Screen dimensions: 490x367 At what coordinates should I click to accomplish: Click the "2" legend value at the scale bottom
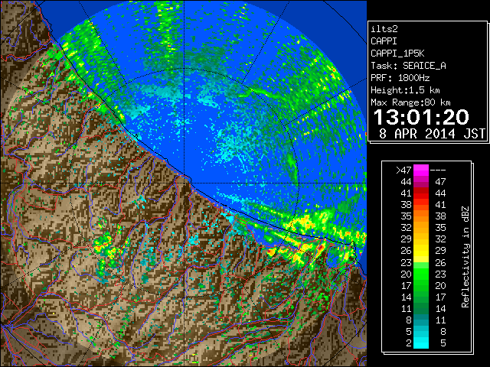coord(408,343)
